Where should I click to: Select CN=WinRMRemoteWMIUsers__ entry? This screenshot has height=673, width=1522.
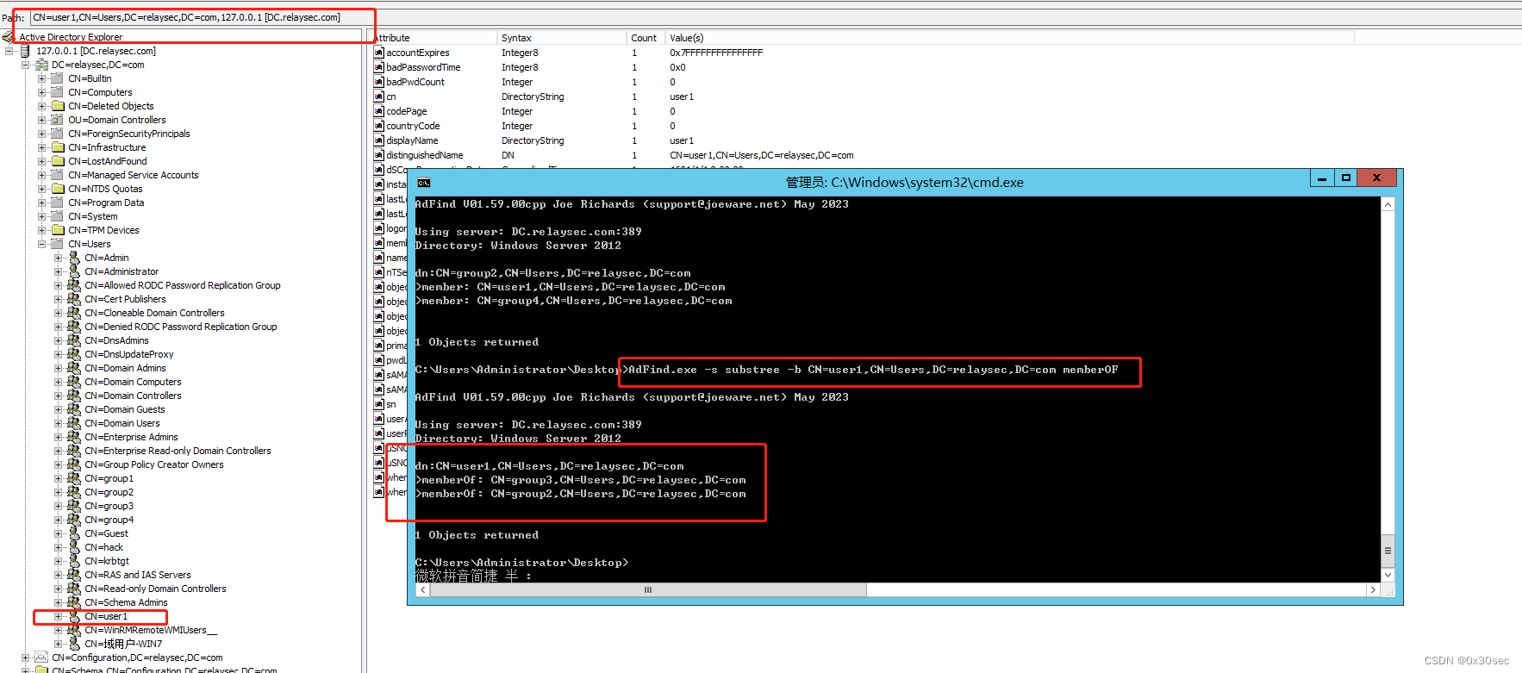pos(151,630)
